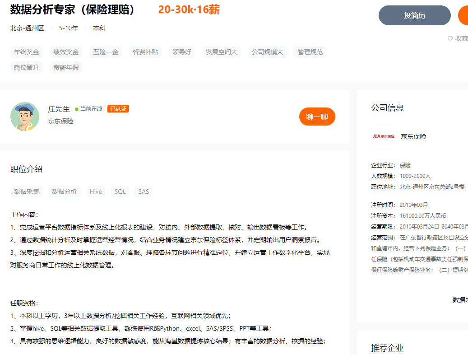This screenshot has width=468, height=355.
Task: Click the orange 已认证 verified badge
Action: (x=118, y=109)
